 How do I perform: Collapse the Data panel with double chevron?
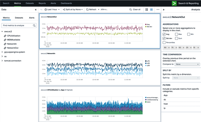(35, 10)
